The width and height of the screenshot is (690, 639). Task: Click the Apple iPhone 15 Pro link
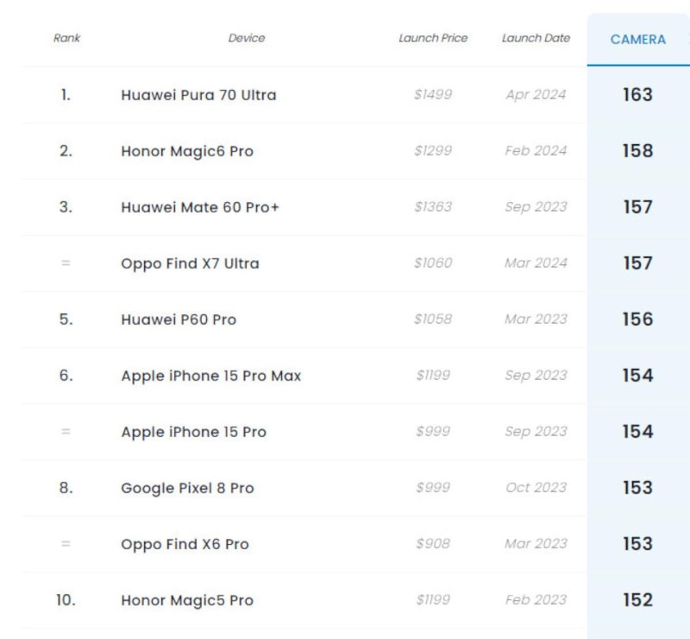coord(193,432)
